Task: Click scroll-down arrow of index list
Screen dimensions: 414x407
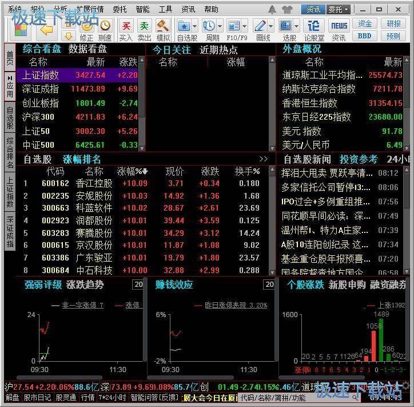Action: [142, 148]
